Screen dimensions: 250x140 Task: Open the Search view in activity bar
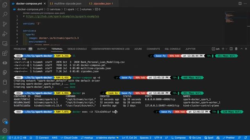click(5, 14)
